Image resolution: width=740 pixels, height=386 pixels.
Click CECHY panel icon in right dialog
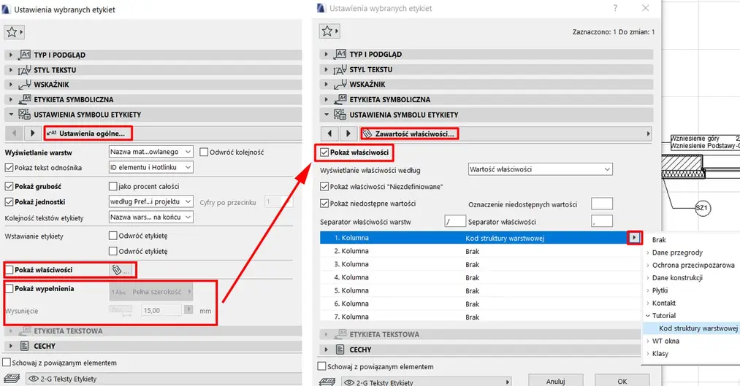click(340, 350)
